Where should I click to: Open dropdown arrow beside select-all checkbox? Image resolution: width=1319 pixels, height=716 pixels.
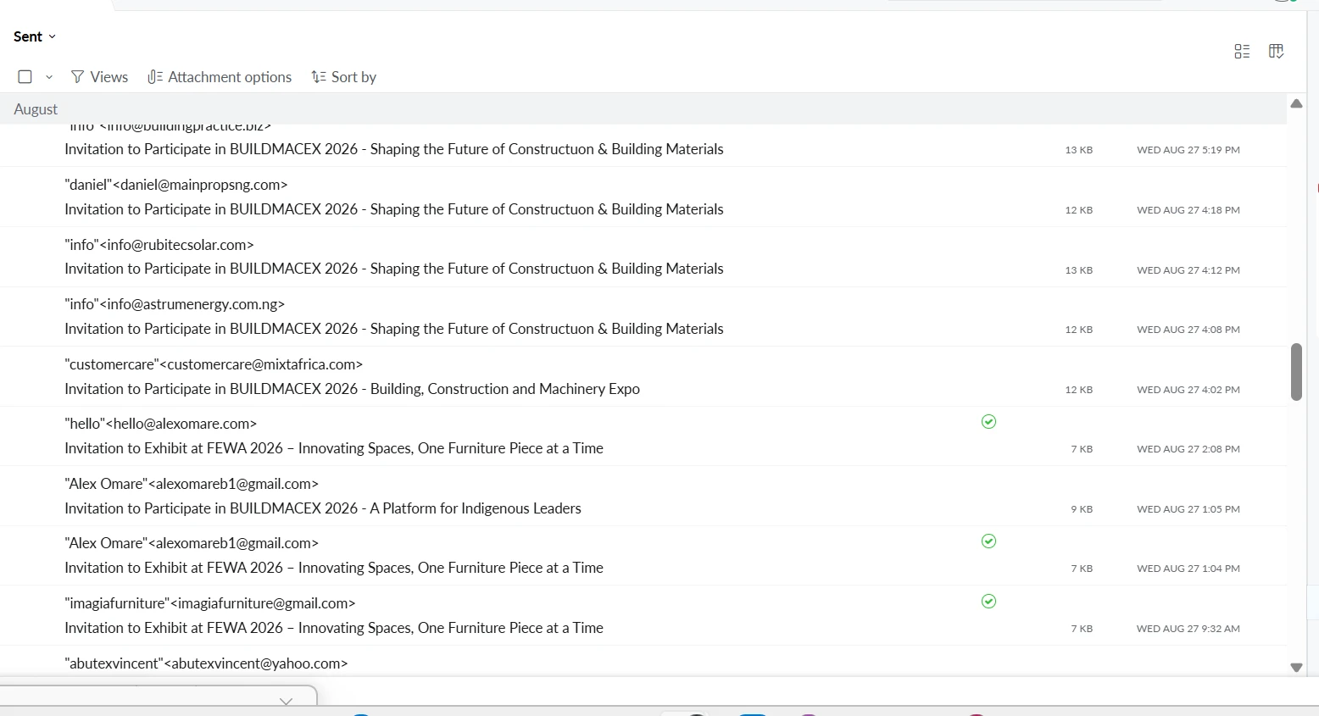pos(49,77)
